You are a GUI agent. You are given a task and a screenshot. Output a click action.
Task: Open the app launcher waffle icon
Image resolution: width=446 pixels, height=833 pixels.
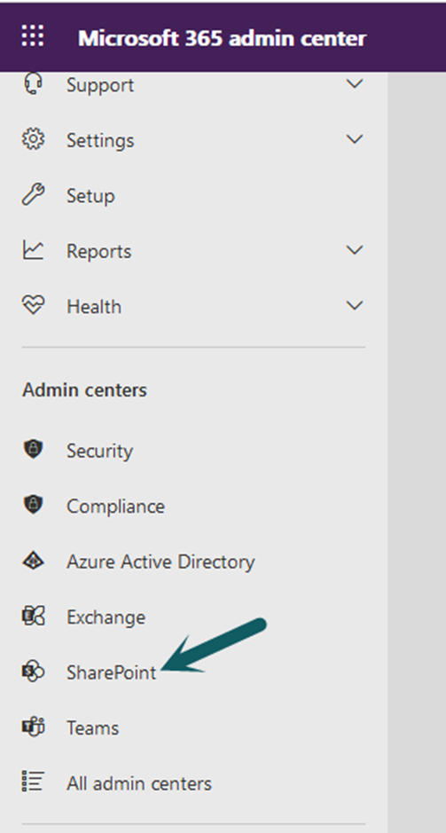33,36
